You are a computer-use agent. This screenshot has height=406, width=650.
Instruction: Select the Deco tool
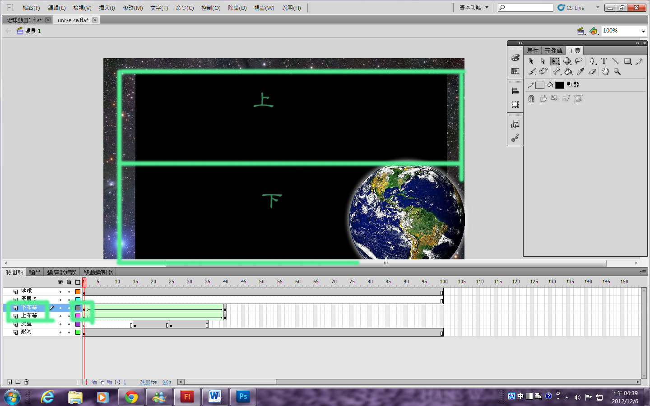coord(543,72)
